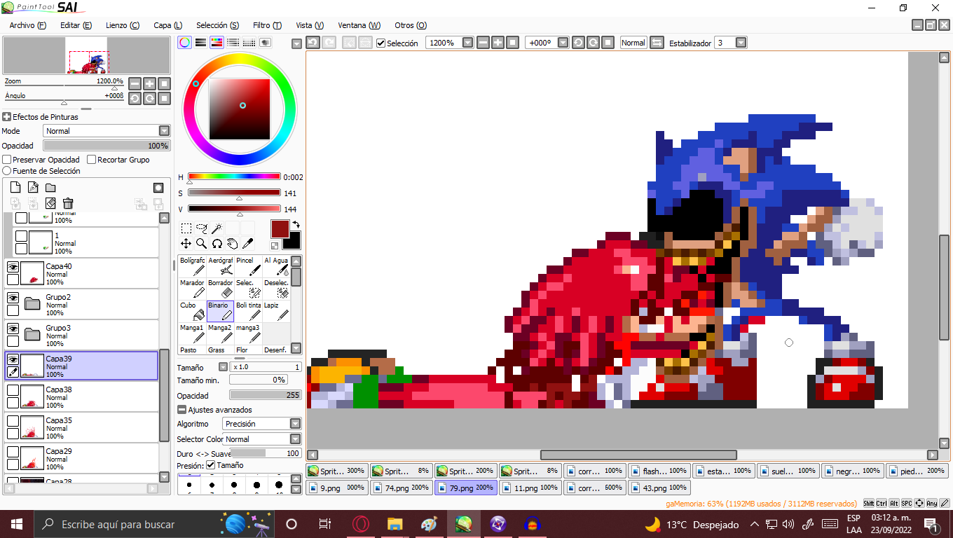Image resolution: width=953 pixels, height=538 pixels.
Task: Choose the Bolígrafo brush
Action: coord(192,266)
